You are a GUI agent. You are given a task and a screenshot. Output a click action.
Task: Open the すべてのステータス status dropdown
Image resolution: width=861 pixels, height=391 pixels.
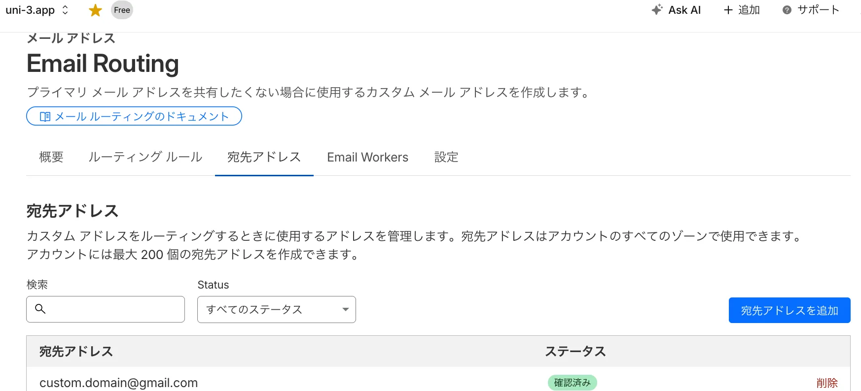point(277,309)
